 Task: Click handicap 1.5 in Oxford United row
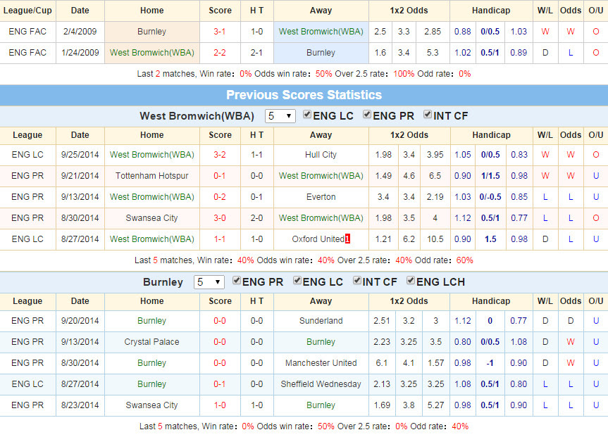tap(490, 239)
